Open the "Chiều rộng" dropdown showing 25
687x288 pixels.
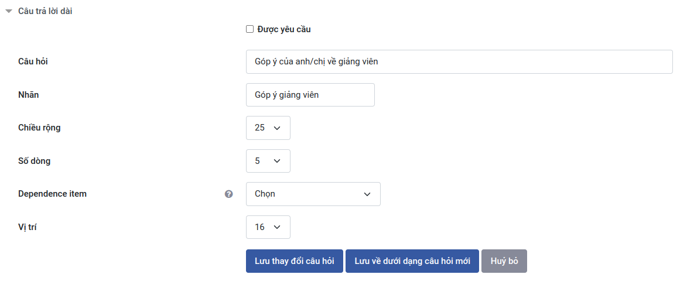268,128
